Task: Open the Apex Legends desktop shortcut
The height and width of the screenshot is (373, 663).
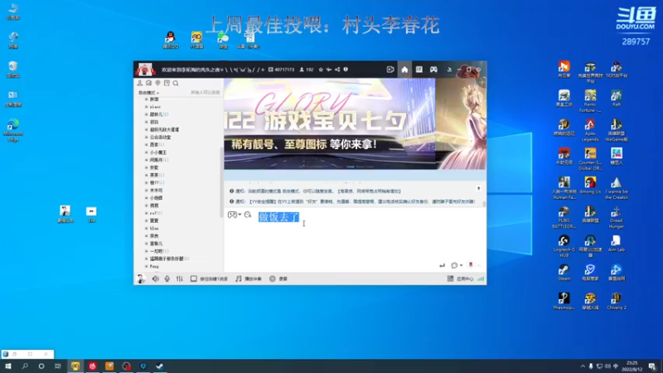Action: pos(590,130)
